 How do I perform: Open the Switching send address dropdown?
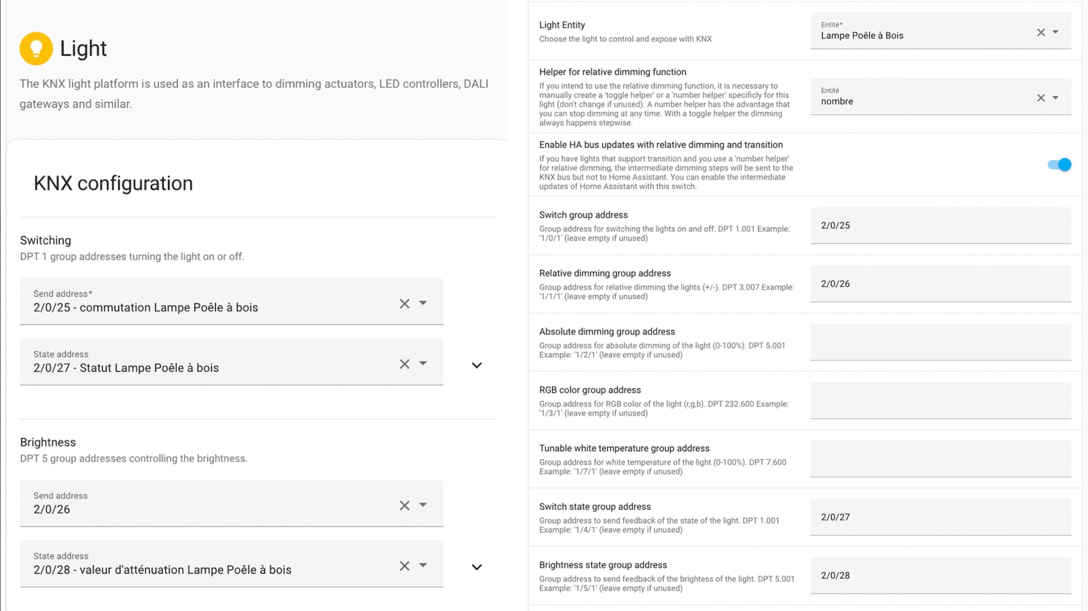pyautogui.click(x=423, y=303)
